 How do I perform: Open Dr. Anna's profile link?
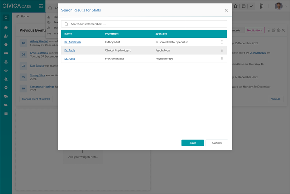70,59
